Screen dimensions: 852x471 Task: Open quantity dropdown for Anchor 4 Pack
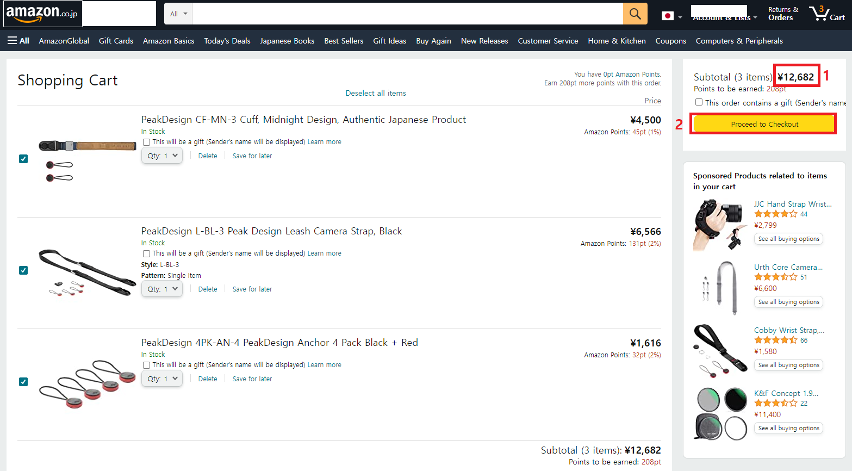pyautogui.click(x=162, y=379)
